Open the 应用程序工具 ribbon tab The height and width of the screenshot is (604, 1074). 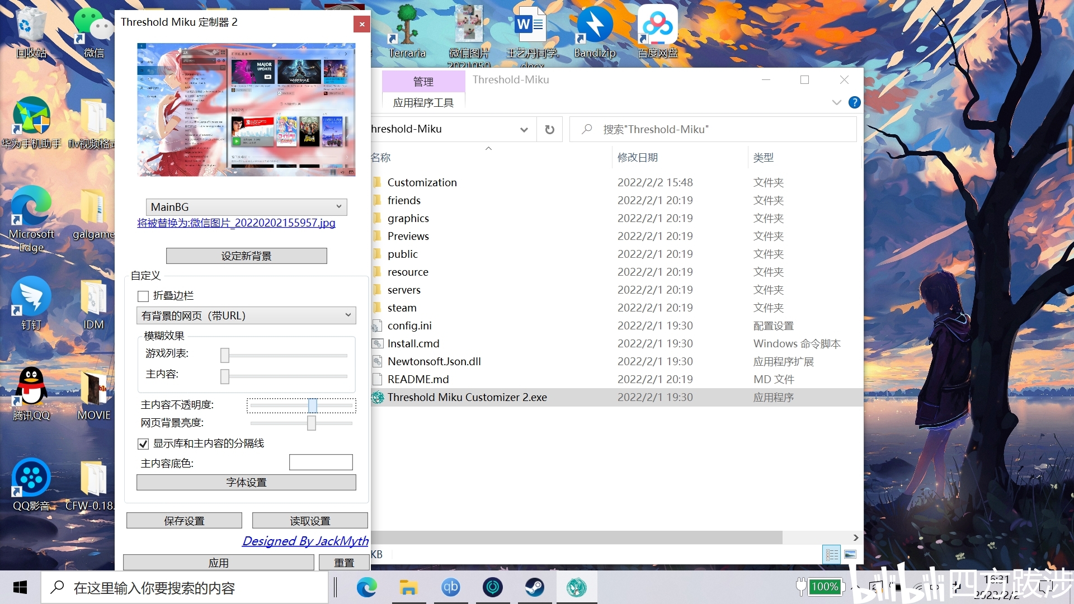423,103
